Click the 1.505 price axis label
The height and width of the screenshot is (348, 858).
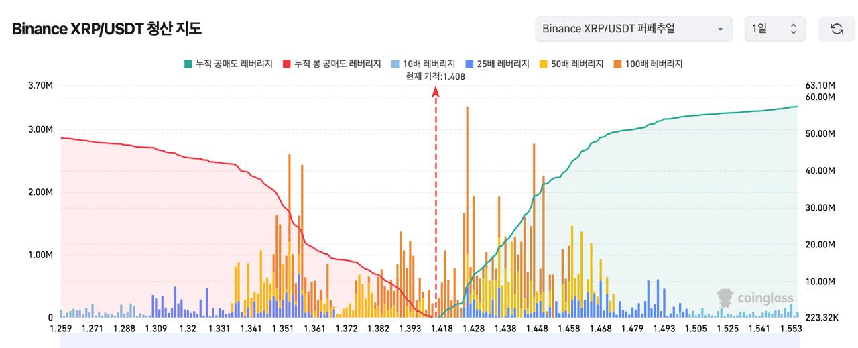(695, 329)
